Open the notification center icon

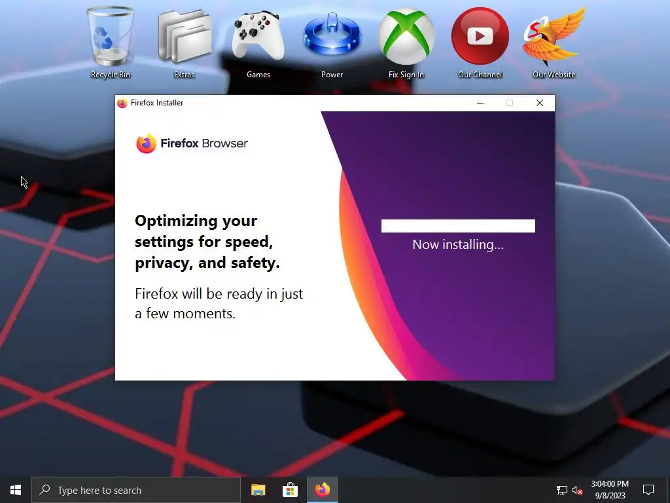tap(648, 490)
